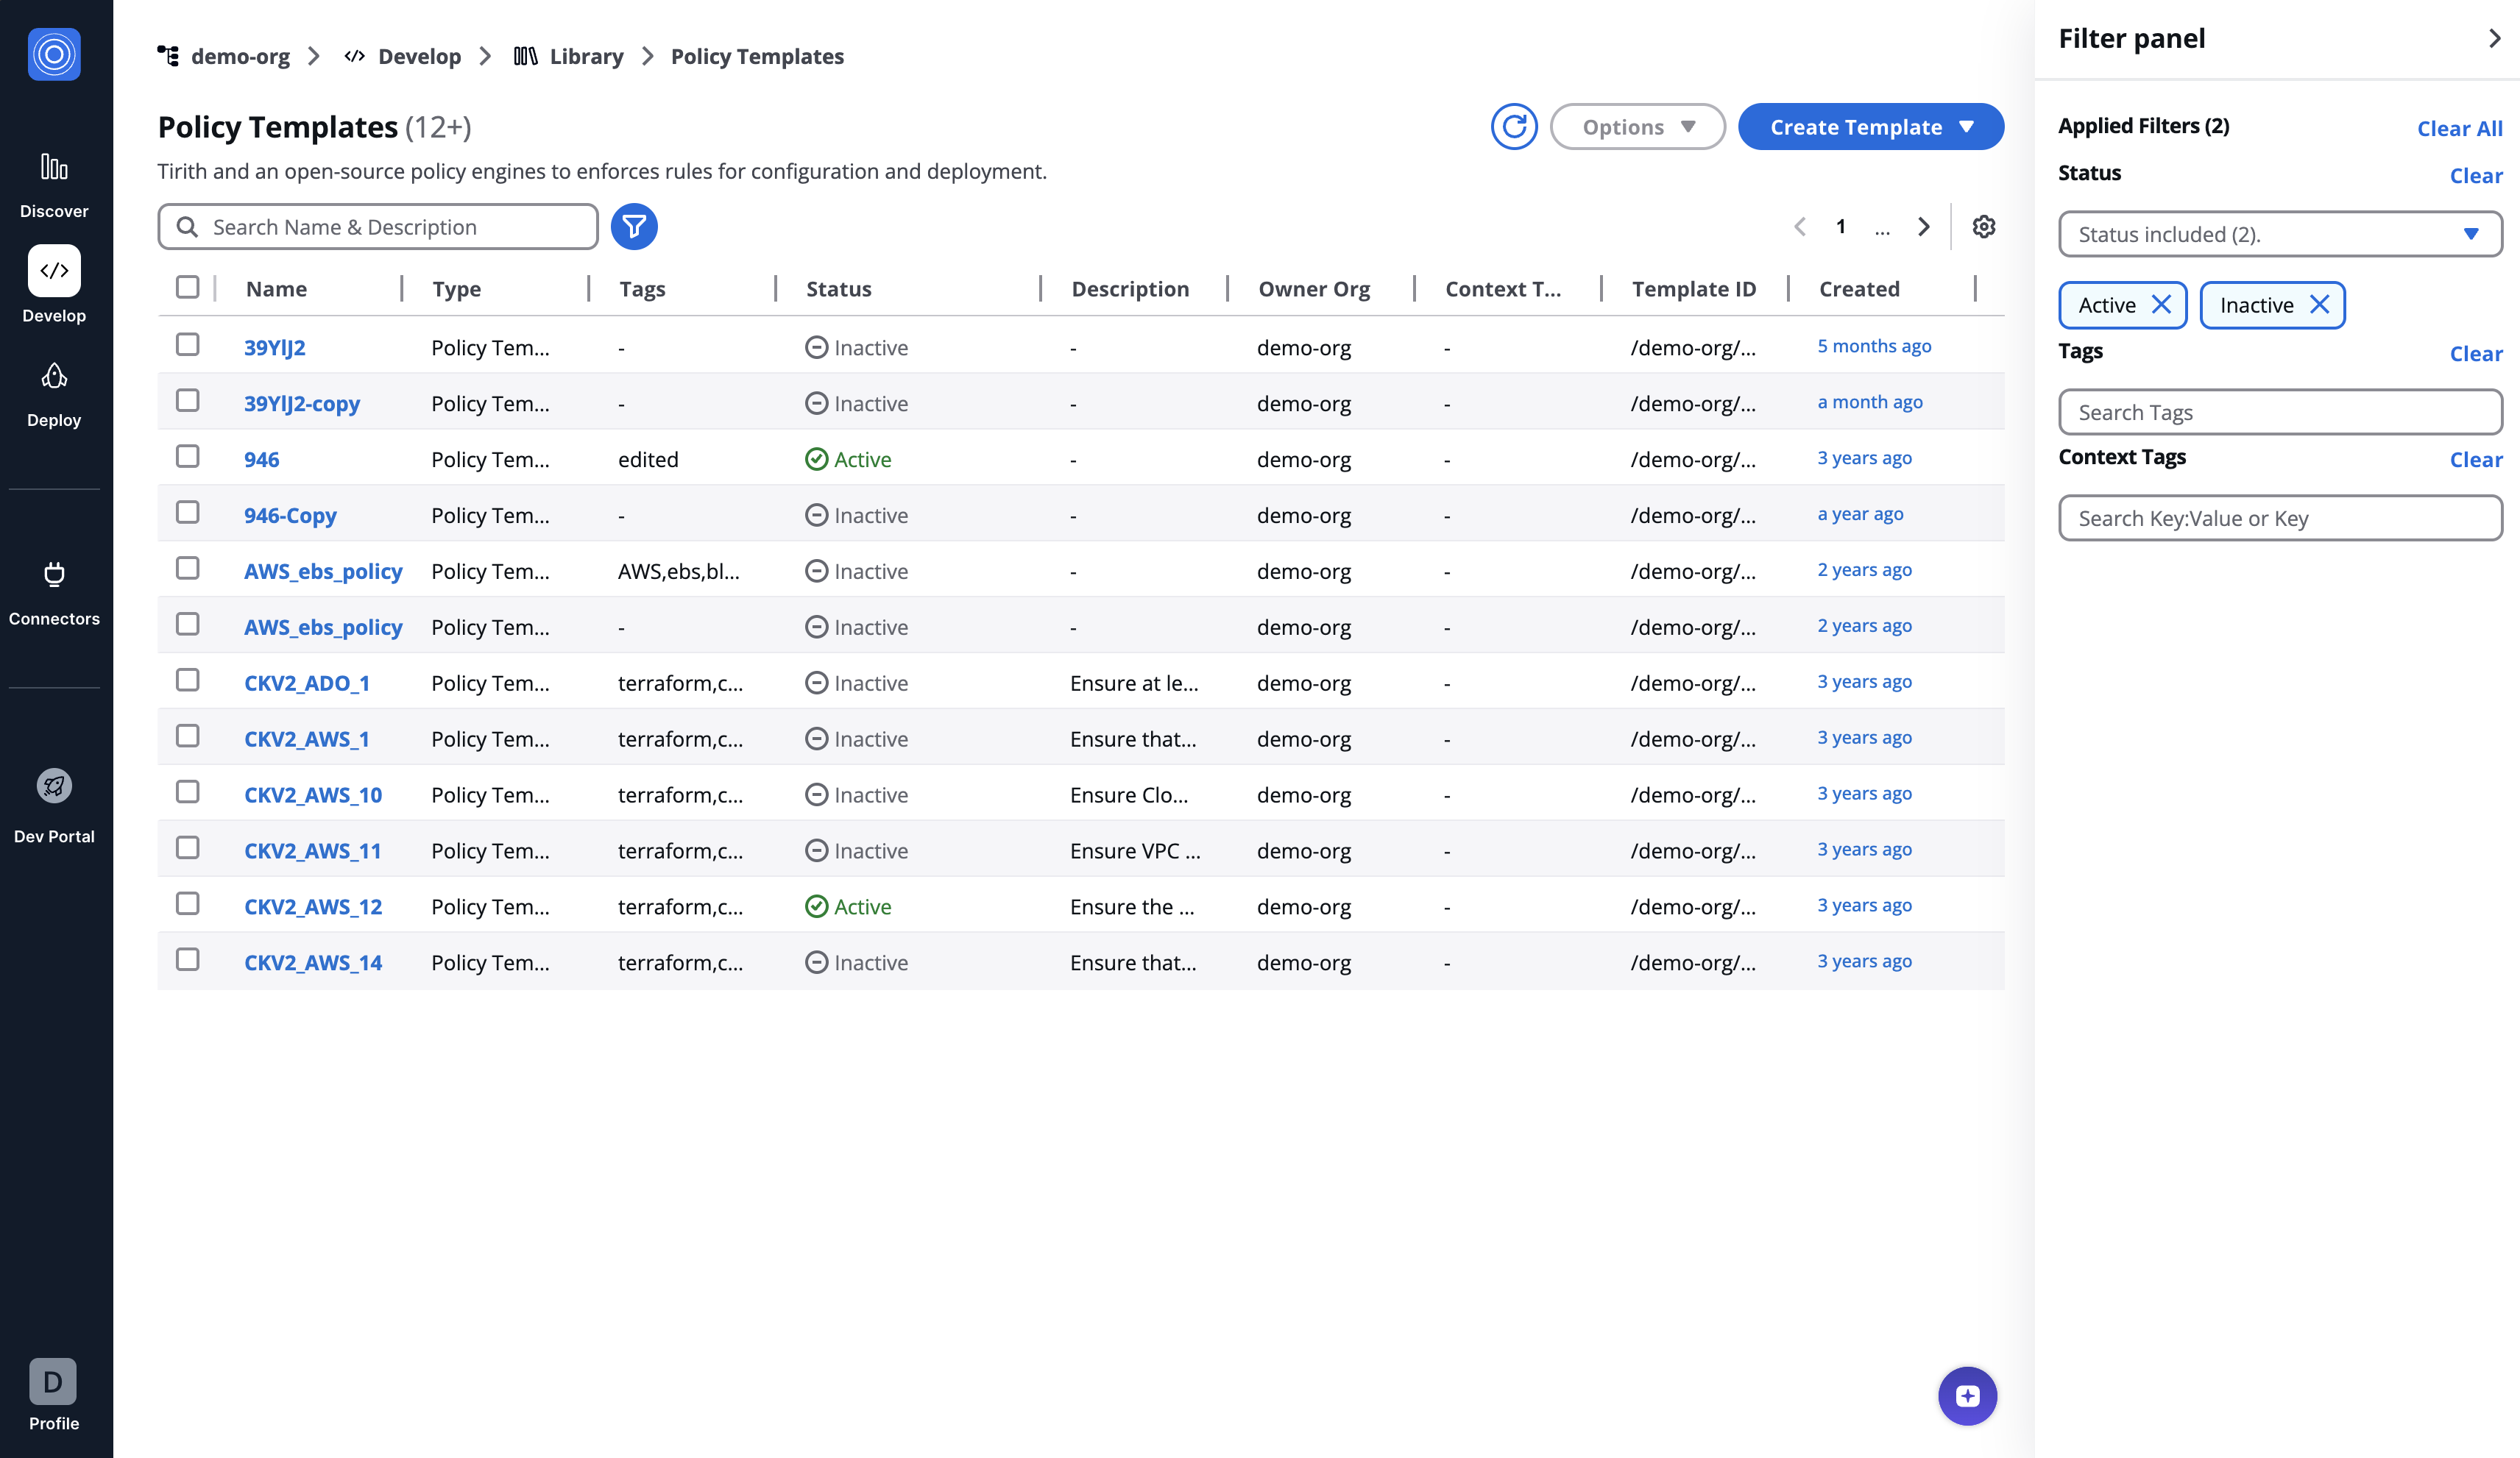Open the Options dropdown menu
Screen dimensions: 2520x1458
click(x=1637, y=127)
